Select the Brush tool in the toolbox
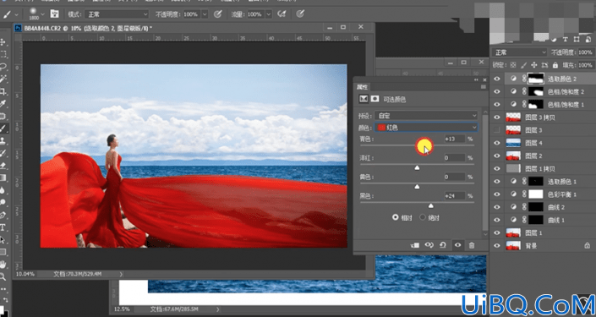 (3, 128)
